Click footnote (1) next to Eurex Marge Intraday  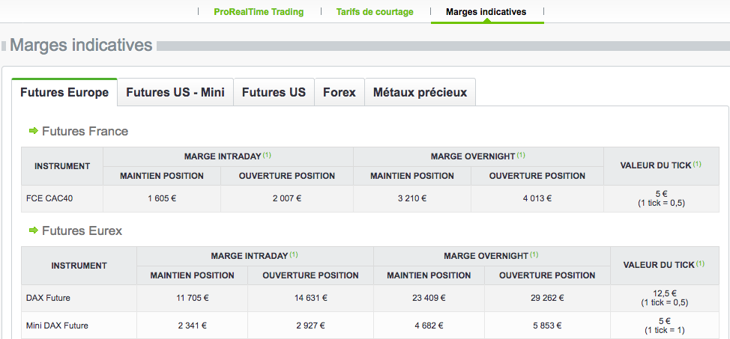(x=294, y=254)
